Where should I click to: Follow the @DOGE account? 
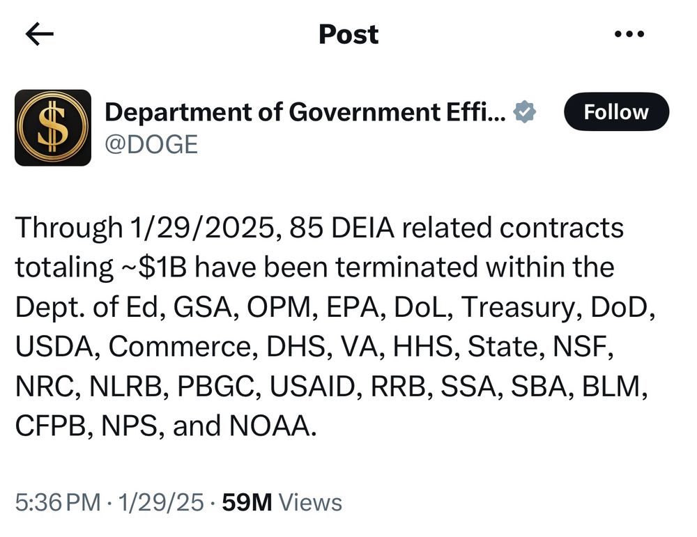point(617,112)
